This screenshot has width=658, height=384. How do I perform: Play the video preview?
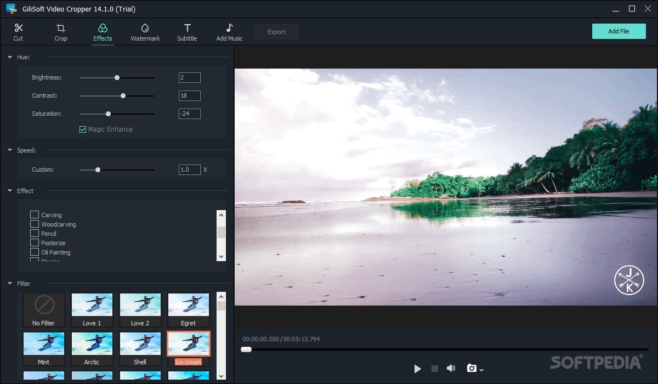point(417,368)
